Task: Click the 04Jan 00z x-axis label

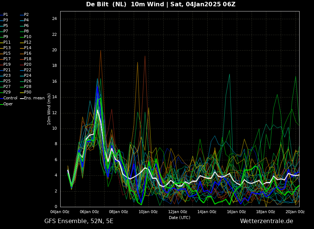Action: (60, 212)
